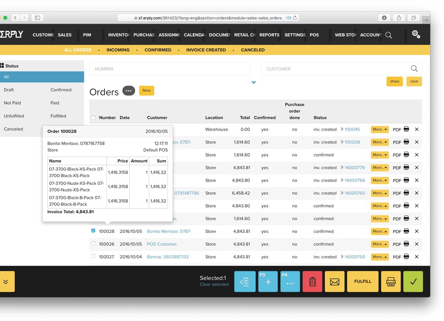
Task: Click Clear selected link
Action: [x=214, y=284]
